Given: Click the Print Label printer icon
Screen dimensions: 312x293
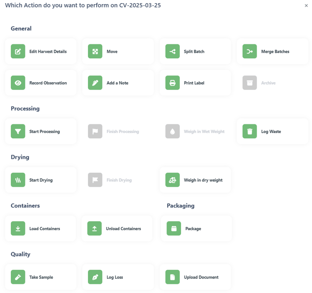Looking at the screenshot, I should tap(172, 83).
